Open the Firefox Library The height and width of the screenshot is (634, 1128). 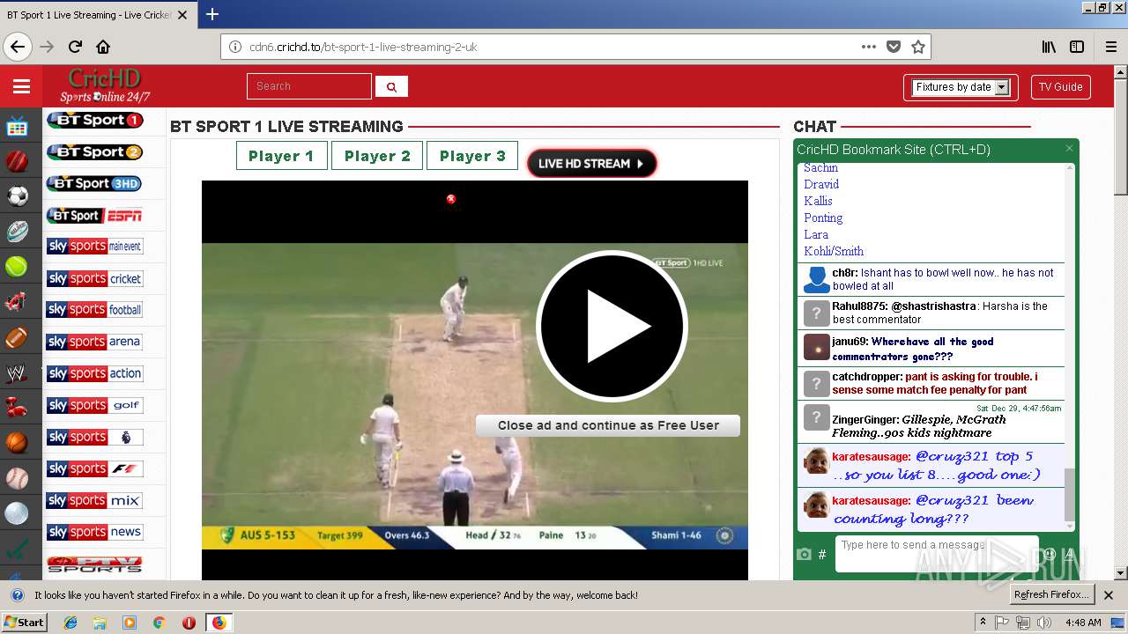(1049, 47)
